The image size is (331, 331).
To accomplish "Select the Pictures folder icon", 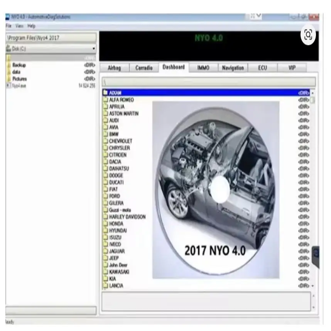I will tap(9, 79).
